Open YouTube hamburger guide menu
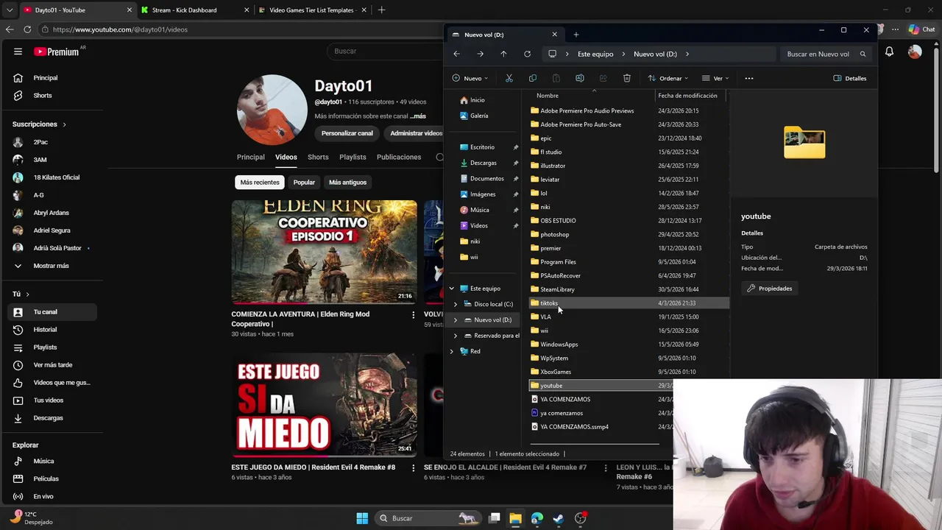The width and height of the screenshot is (942, 530). pos(18,52)
